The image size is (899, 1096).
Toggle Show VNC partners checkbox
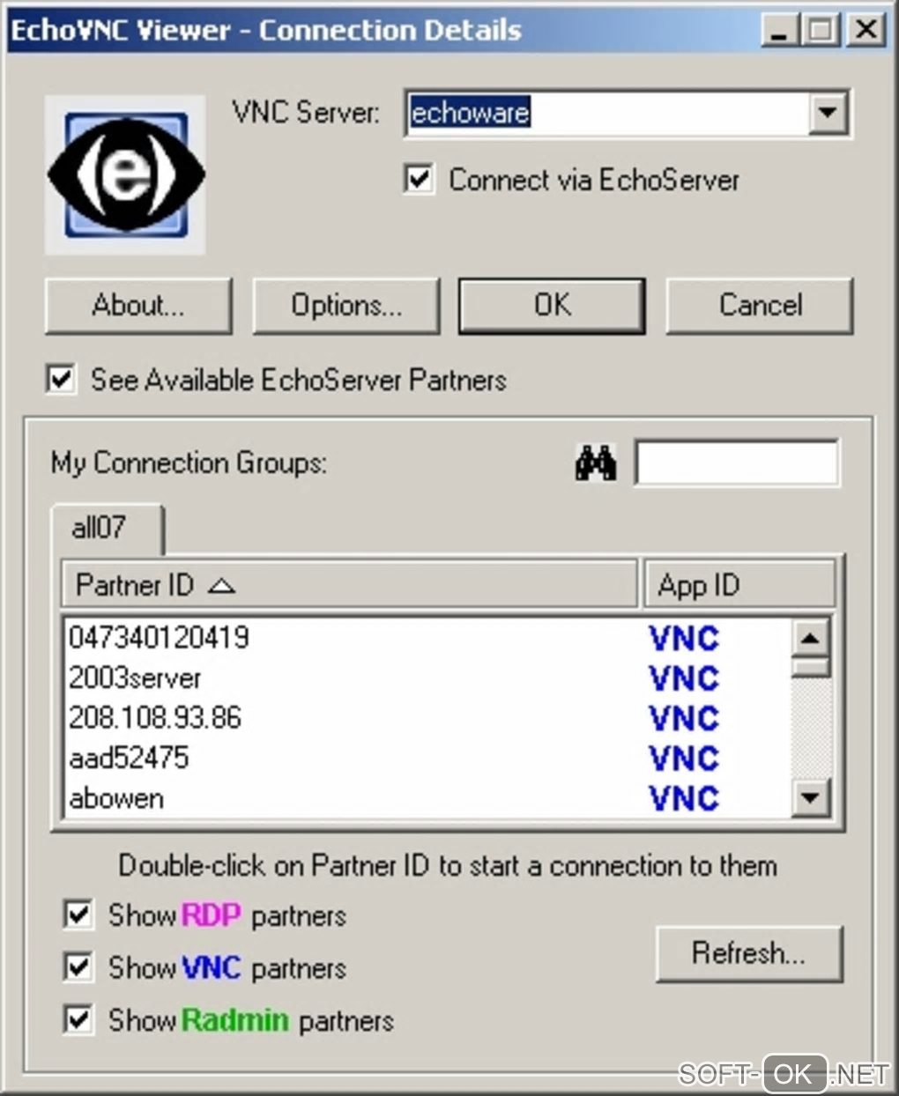coord(78,967)
